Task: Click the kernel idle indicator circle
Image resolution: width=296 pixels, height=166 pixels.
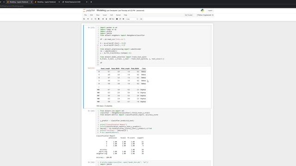Action: [213, 15]
